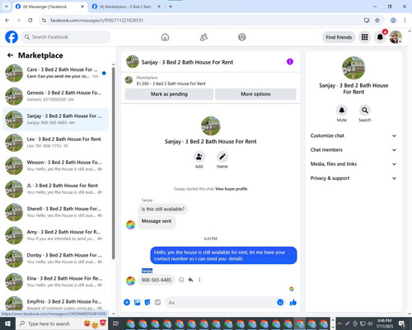Image resolution: width=412 pixels, height=330 pixels.
Task: Reload the page in the browser
Action: click(x=30, y=21)
